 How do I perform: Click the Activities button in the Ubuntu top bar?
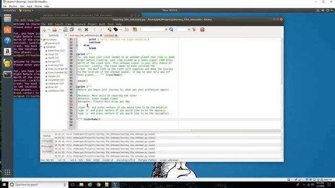coord(9,10)
